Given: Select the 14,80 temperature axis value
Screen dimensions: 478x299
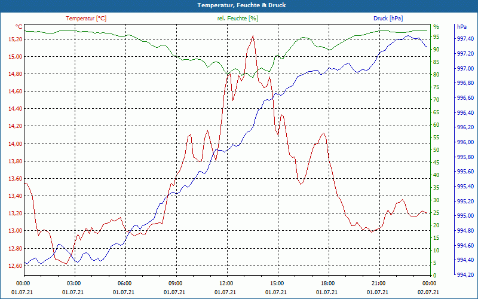Looking at the screenshot, I should [x=16, y=74].
